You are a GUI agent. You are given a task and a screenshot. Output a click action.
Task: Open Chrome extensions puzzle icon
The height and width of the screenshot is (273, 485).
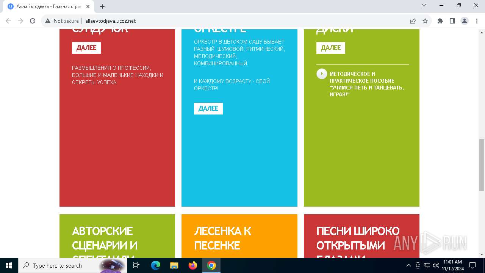[440, 21]
